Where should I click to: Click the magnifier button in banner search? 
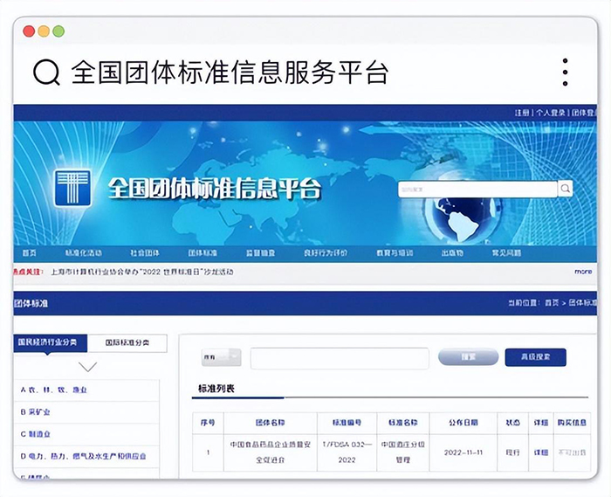tap(566, 189)
